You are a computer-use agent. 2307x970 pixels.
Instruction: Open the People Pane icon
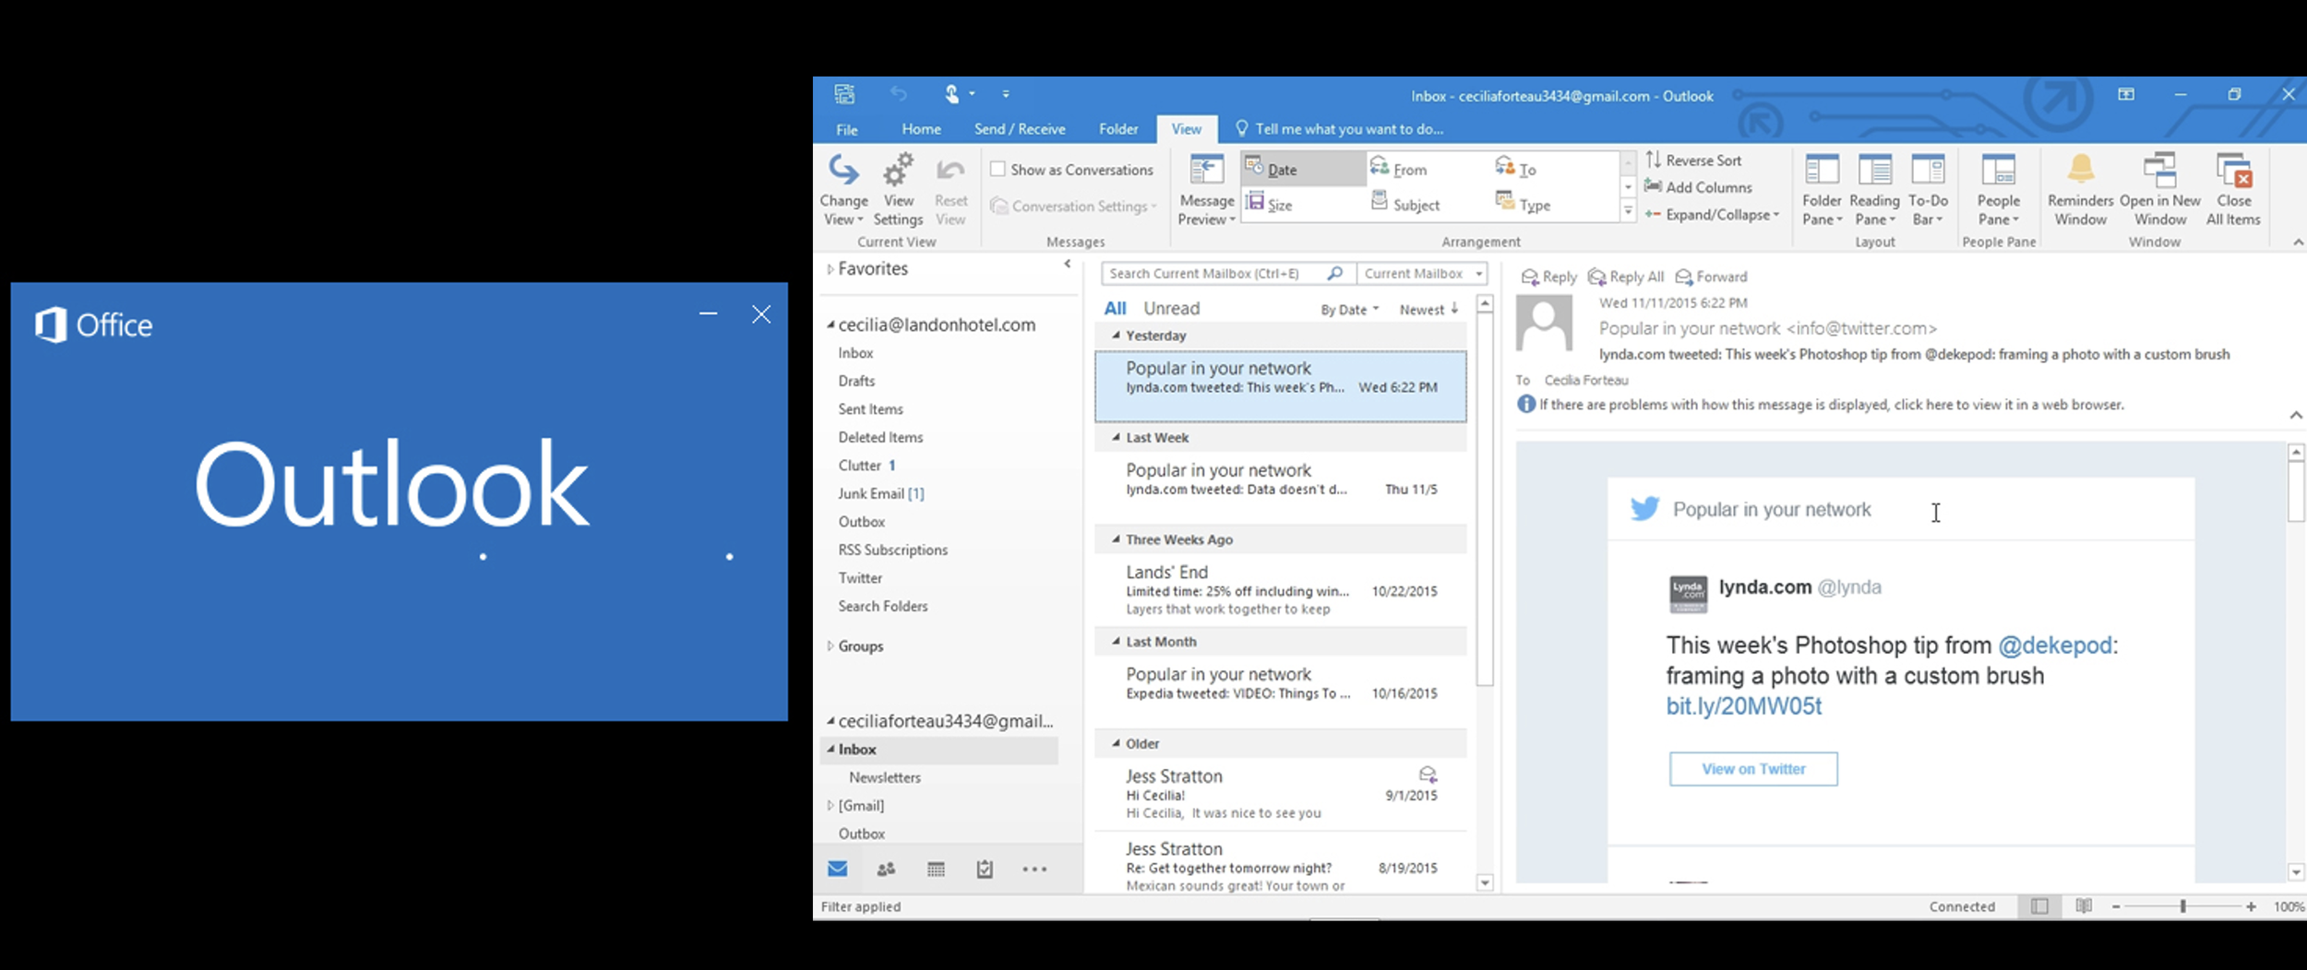[1998, 170]
